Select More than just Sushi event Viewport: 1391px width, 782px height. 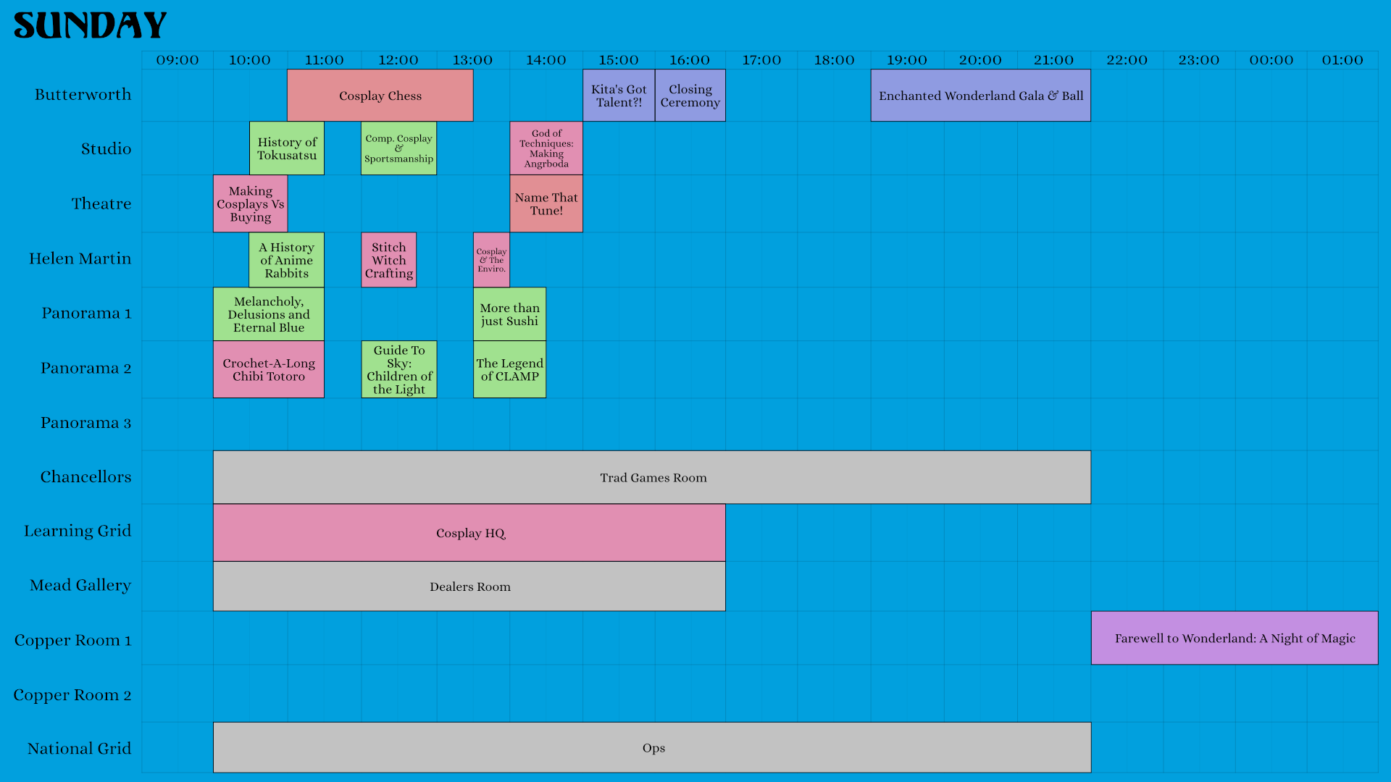[x=510, y=314]
